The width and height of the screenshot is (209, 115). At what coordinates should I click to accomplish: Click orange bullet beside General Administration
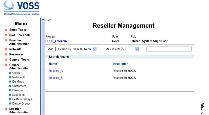pos(6,65)
